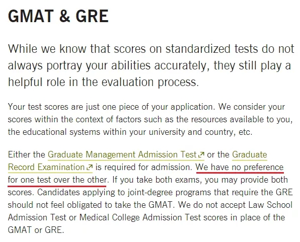Click the sentence beginning "Your test scores"
Viewport: 300px width, 242px height.
110,107
